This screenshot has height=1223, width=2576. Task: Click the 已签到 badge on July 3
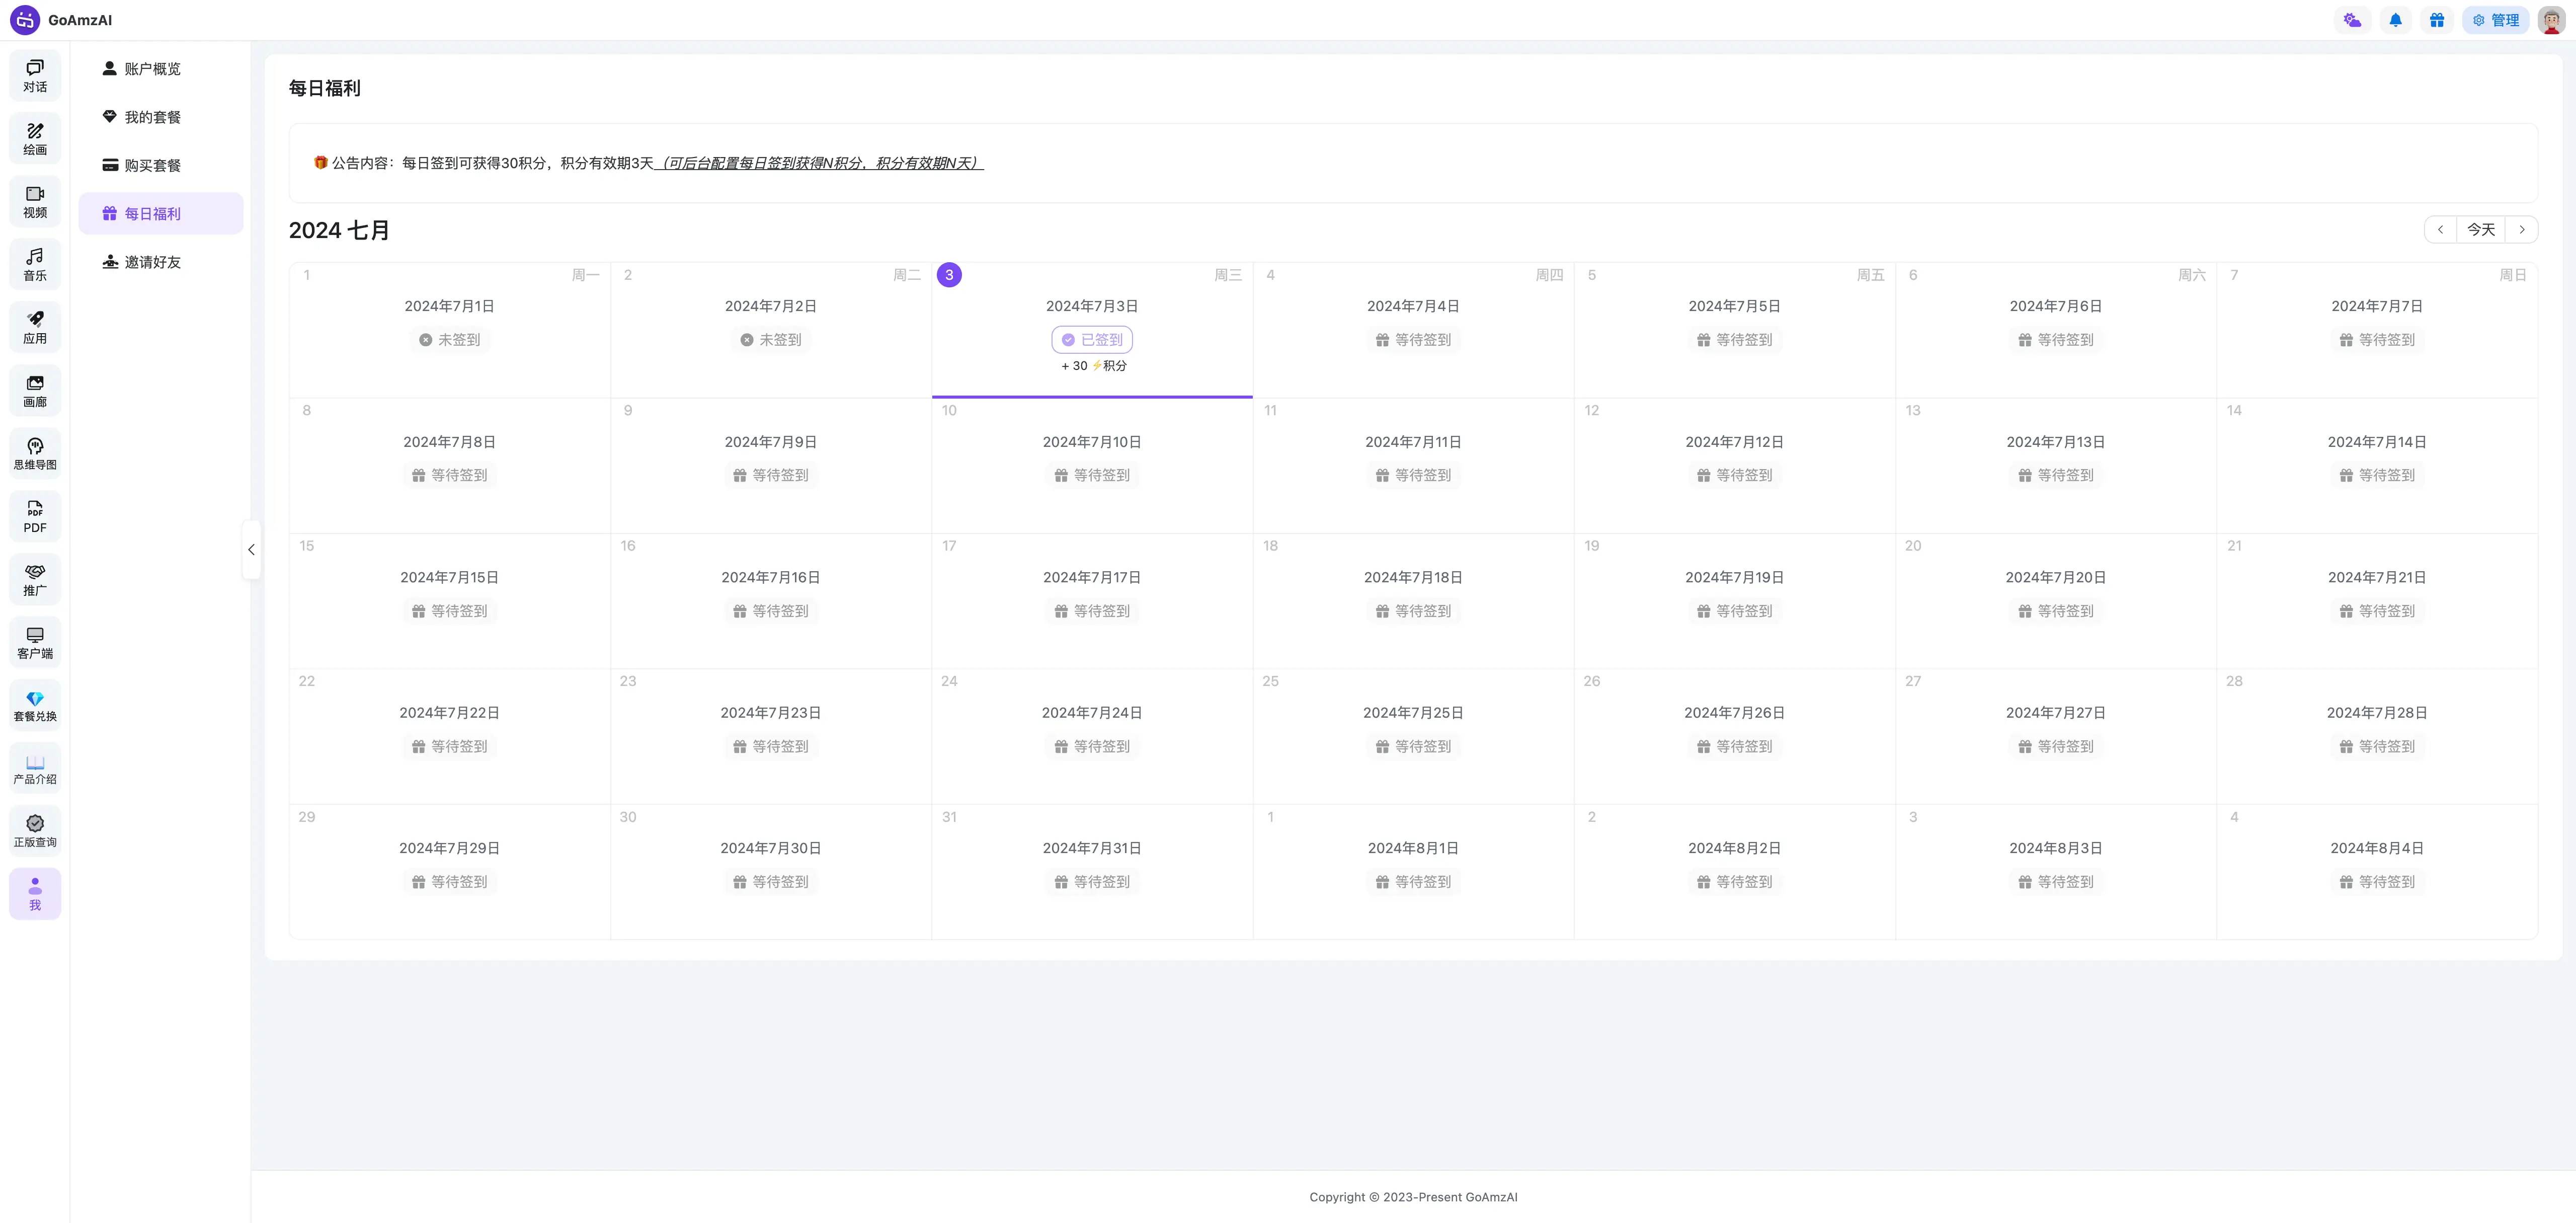(x=1092, y=340)
